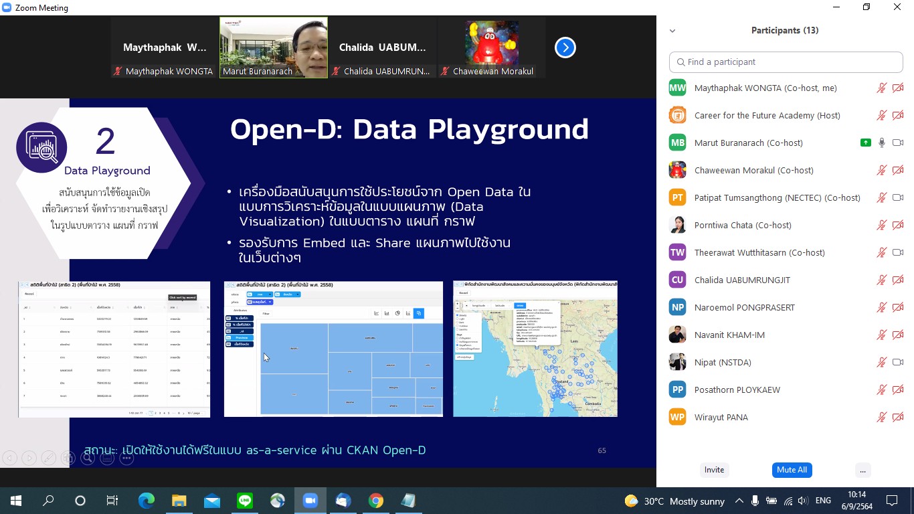Open LINE from the taskbar
914x514 pixels.
[245, 501]
